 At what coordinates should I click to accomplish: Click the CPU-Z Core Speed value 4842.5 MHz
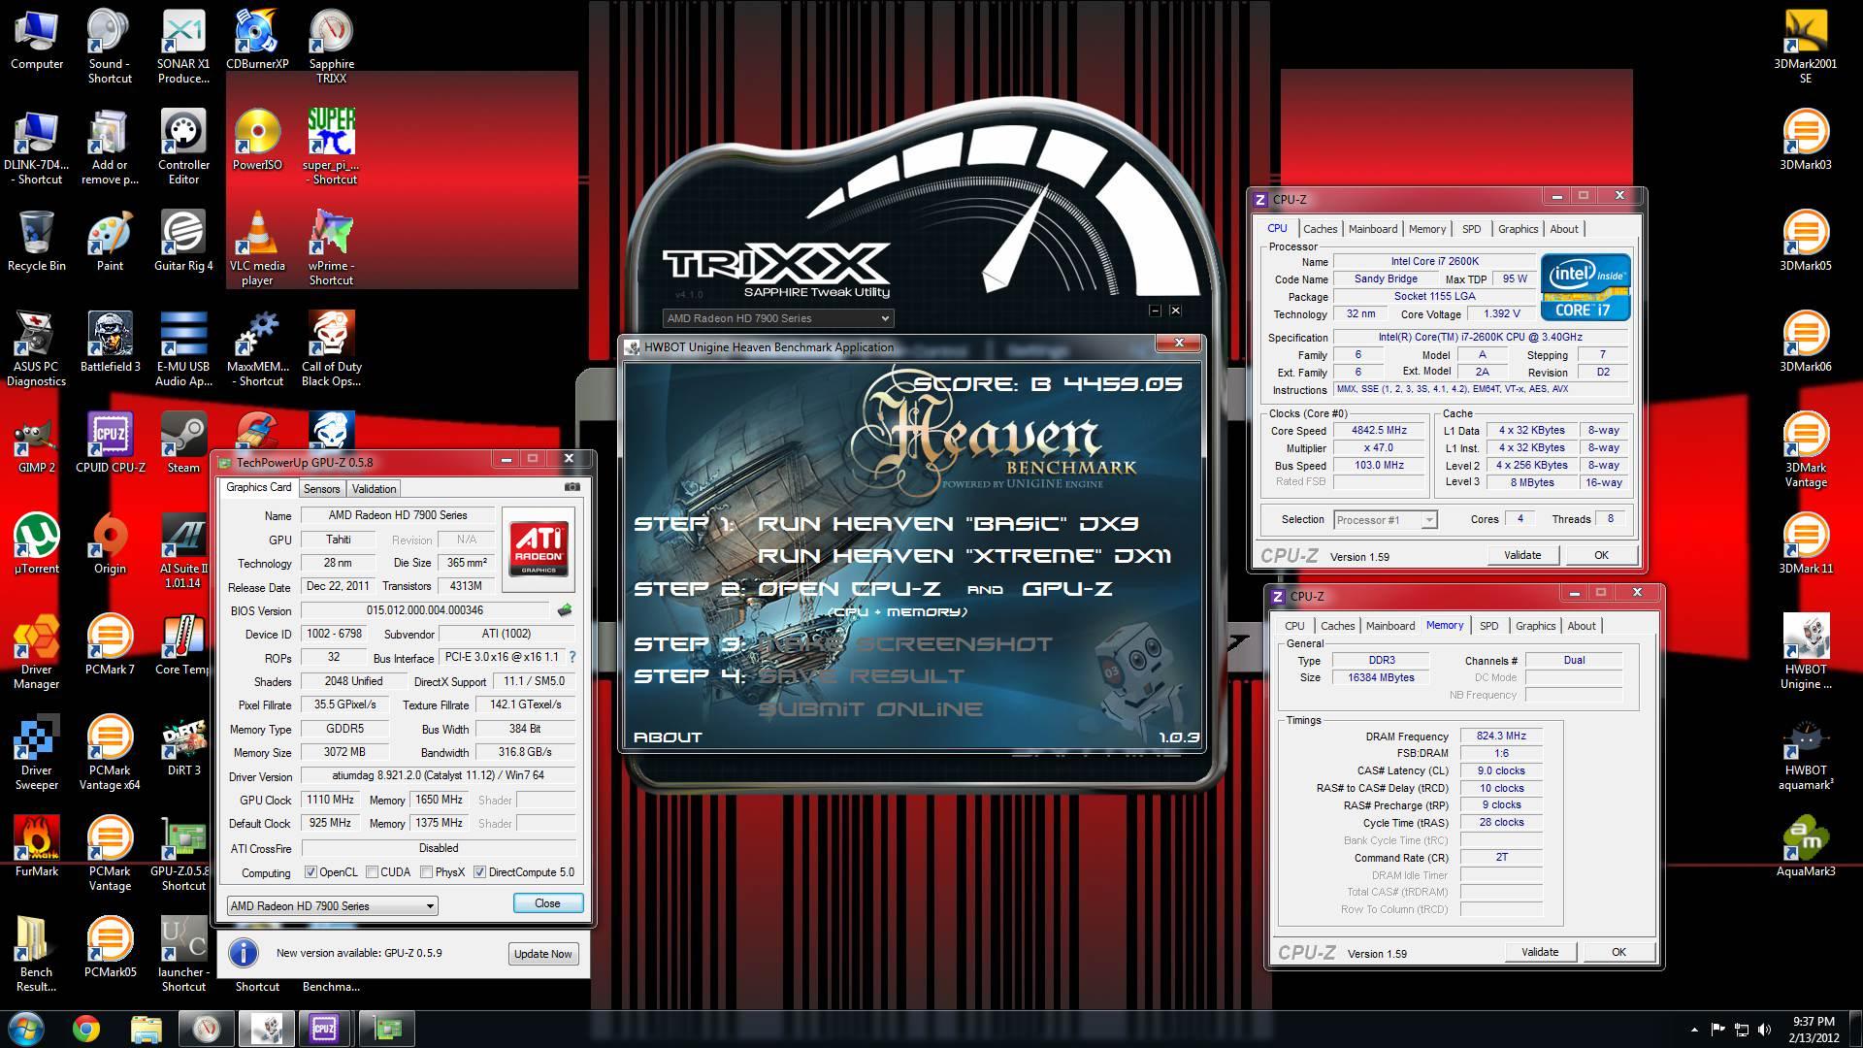point(1378,430)
